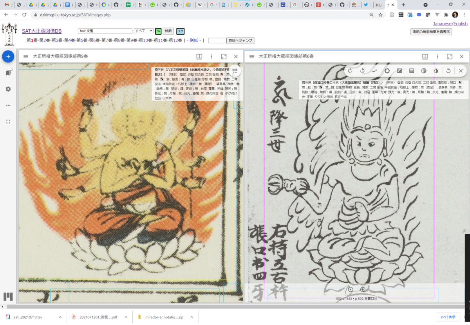Open volume 第9巻 link
Screen dimensions: 470x325
tap(132, 40)
